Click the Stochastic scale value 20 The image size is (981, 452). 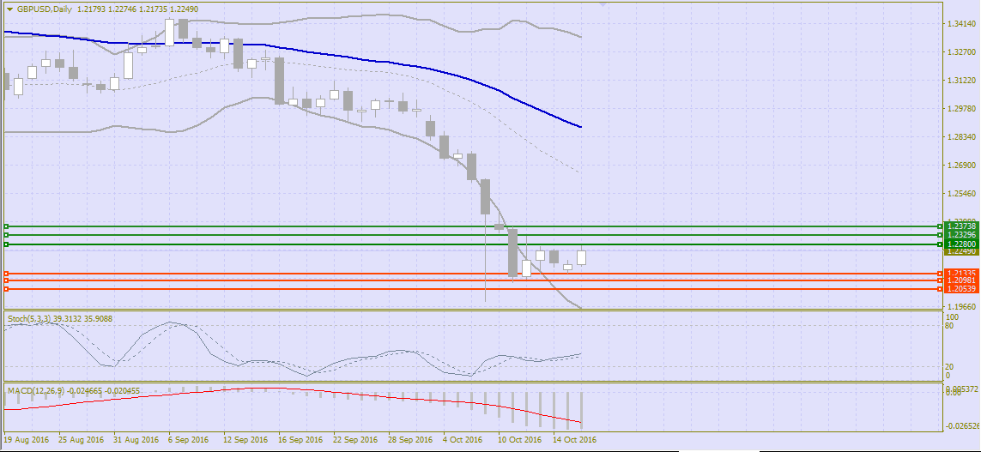point(950,366)
